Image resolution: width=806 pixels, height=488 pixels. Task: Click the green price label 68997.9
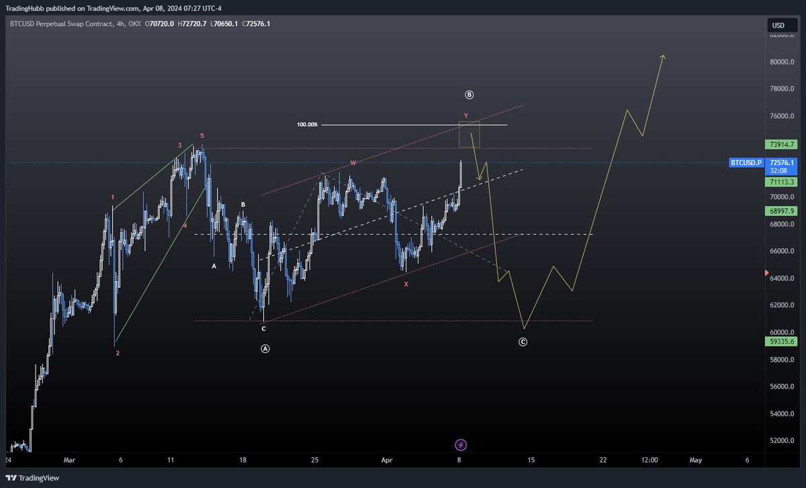coord(782,211)
